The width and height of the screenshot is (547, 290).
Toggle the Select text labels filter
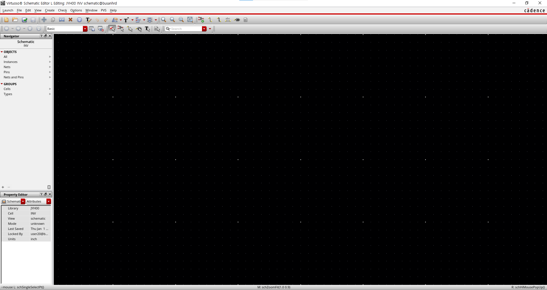point(148,29)
